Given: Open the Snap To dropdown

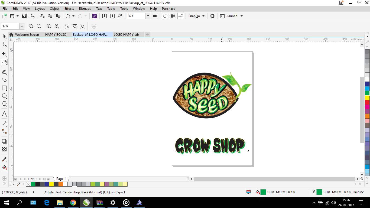Looking at the screenshot, I should point(203,16).
